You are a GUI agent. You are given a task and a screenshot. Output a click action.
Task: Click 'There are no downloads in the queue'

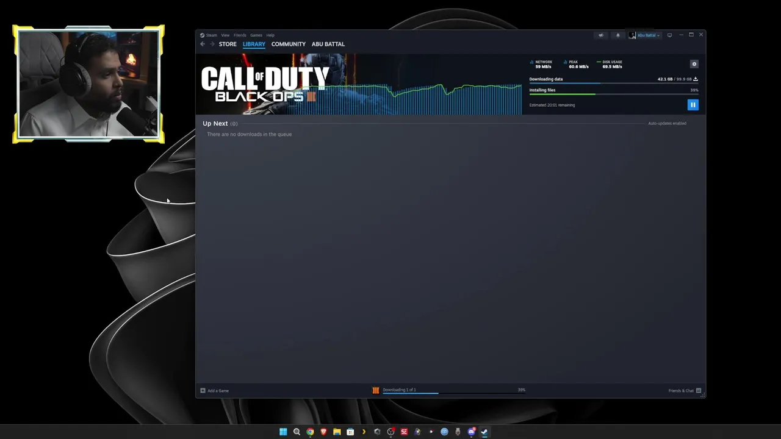(x=249, y=134)
